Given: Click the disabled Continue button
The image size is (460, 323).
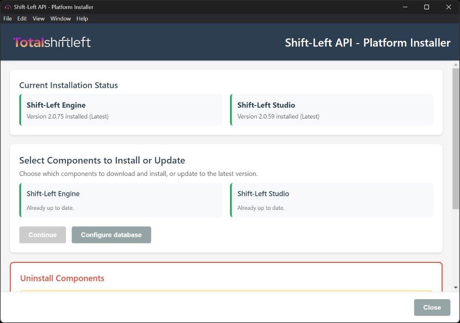Looking at the screenshot, I should (42, 235).
